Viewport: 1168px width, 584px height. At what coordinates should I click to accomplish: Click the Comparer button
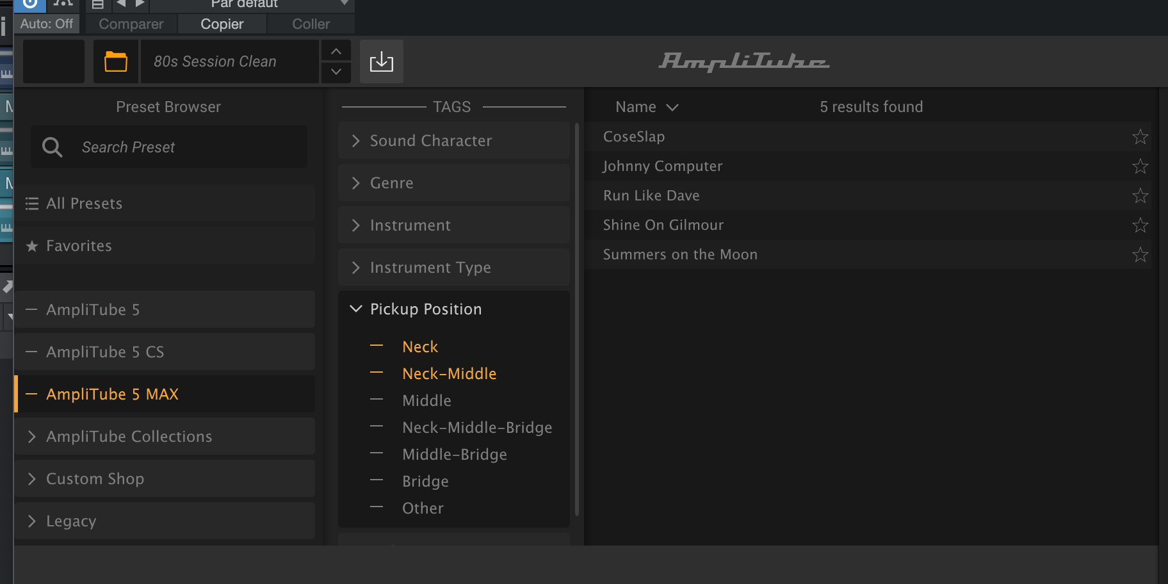click(x=131, y=24)
